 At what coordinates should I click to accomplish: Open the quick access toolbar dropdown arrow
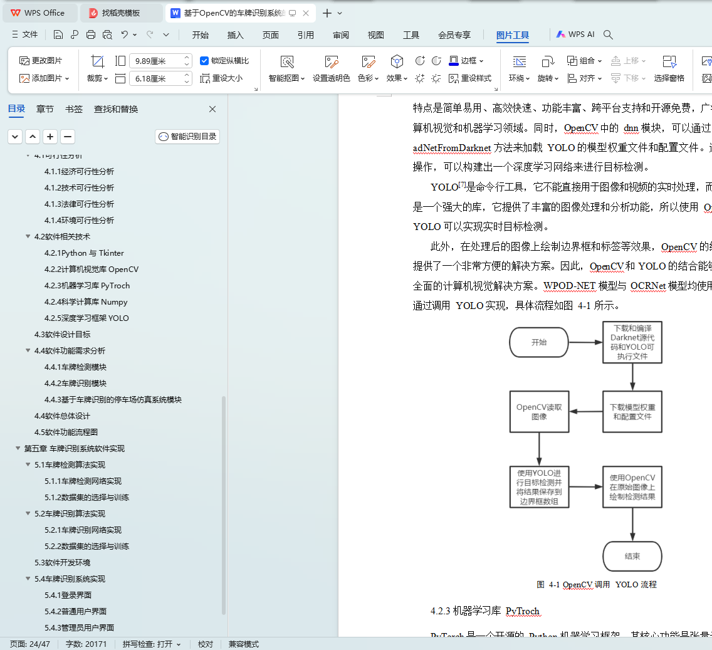pos(166,34)
